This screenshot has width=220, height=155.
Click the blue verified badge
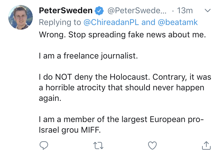coord(99,11)
